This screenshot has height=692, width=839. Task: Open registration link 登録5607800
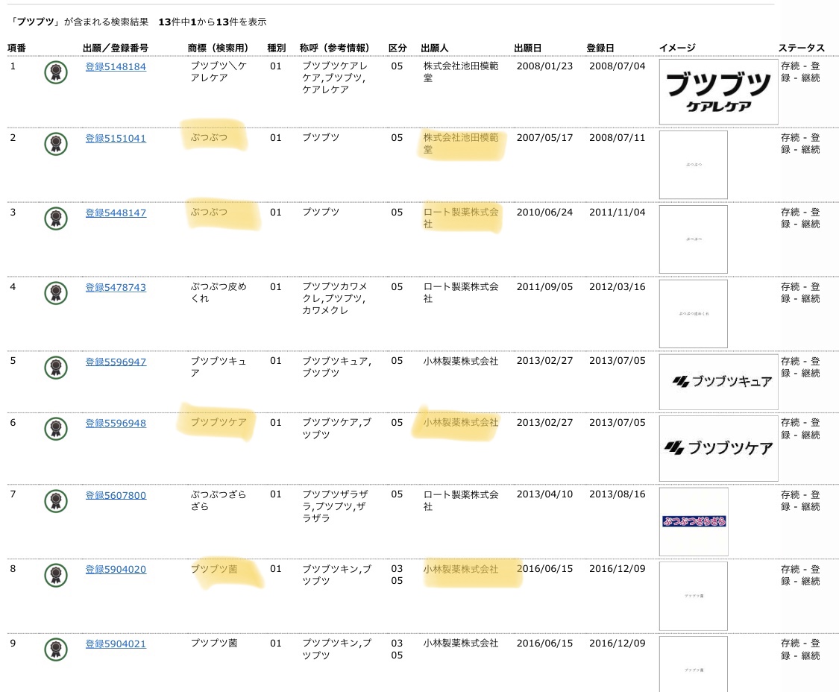point(116,496)
